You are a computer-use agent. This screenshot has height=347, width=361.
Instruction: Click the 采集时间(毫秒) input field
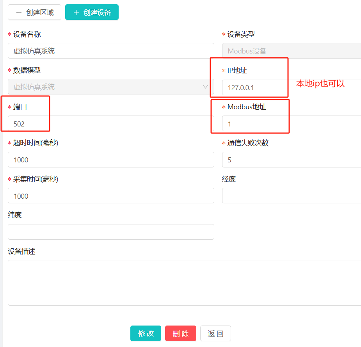pyautogui.click(x=111, y=196)
